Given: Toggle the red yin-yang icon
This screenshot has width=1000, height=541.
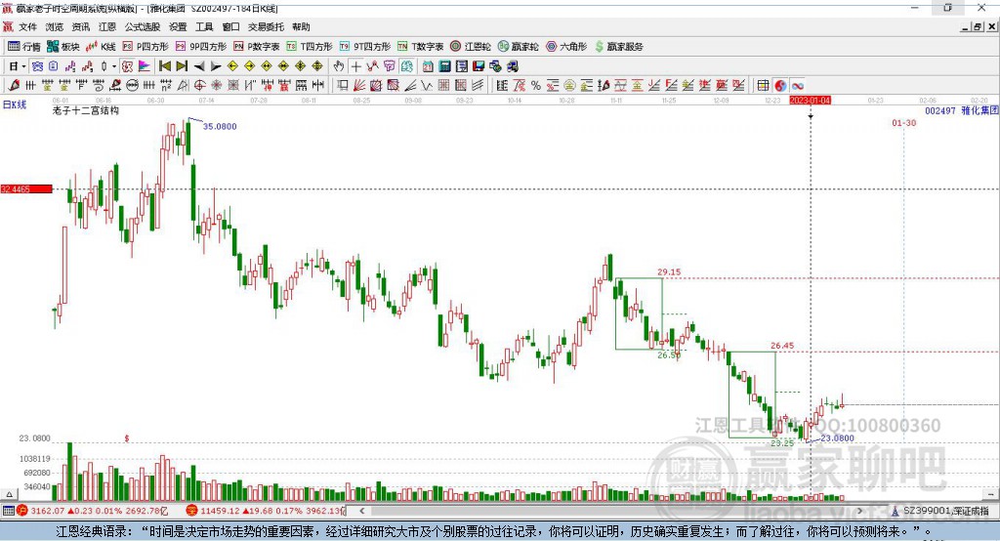Looking at the screenshot, I should tap(780, 86).
